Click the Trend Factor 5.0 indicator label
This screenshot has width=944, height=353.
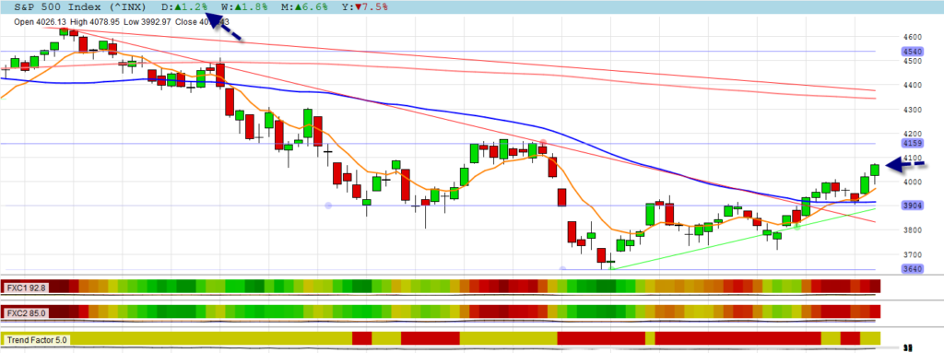pyautogui.click(x=36, y=340)
